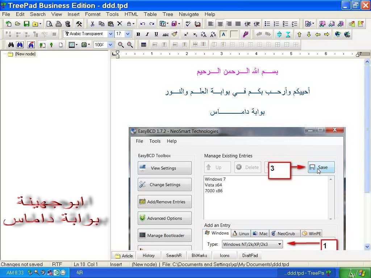Toggle subscript x₂ formatting
The height and width of the screenshot is (278, 371).
point(195,34)
